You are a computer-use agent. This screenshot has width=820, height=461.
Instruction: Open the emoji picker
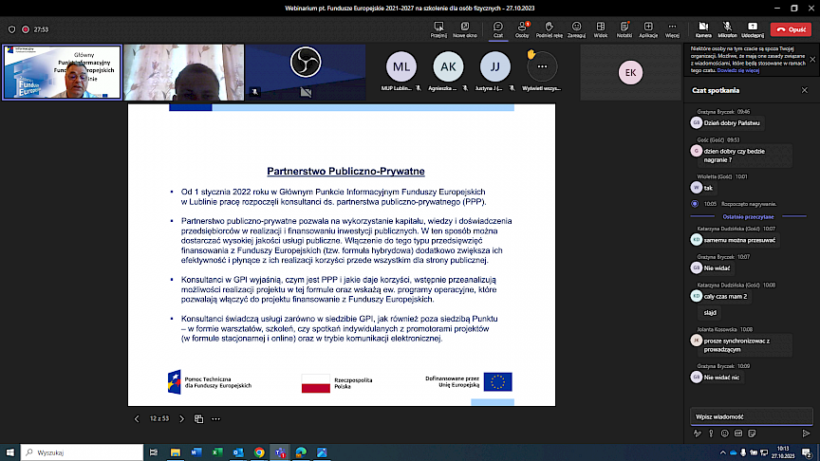pos(724,433)
